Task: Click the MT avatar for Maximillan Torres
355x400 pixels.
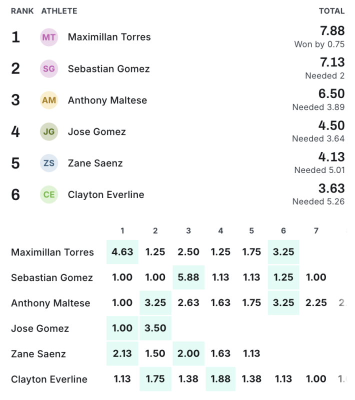Action: (49, 37)
